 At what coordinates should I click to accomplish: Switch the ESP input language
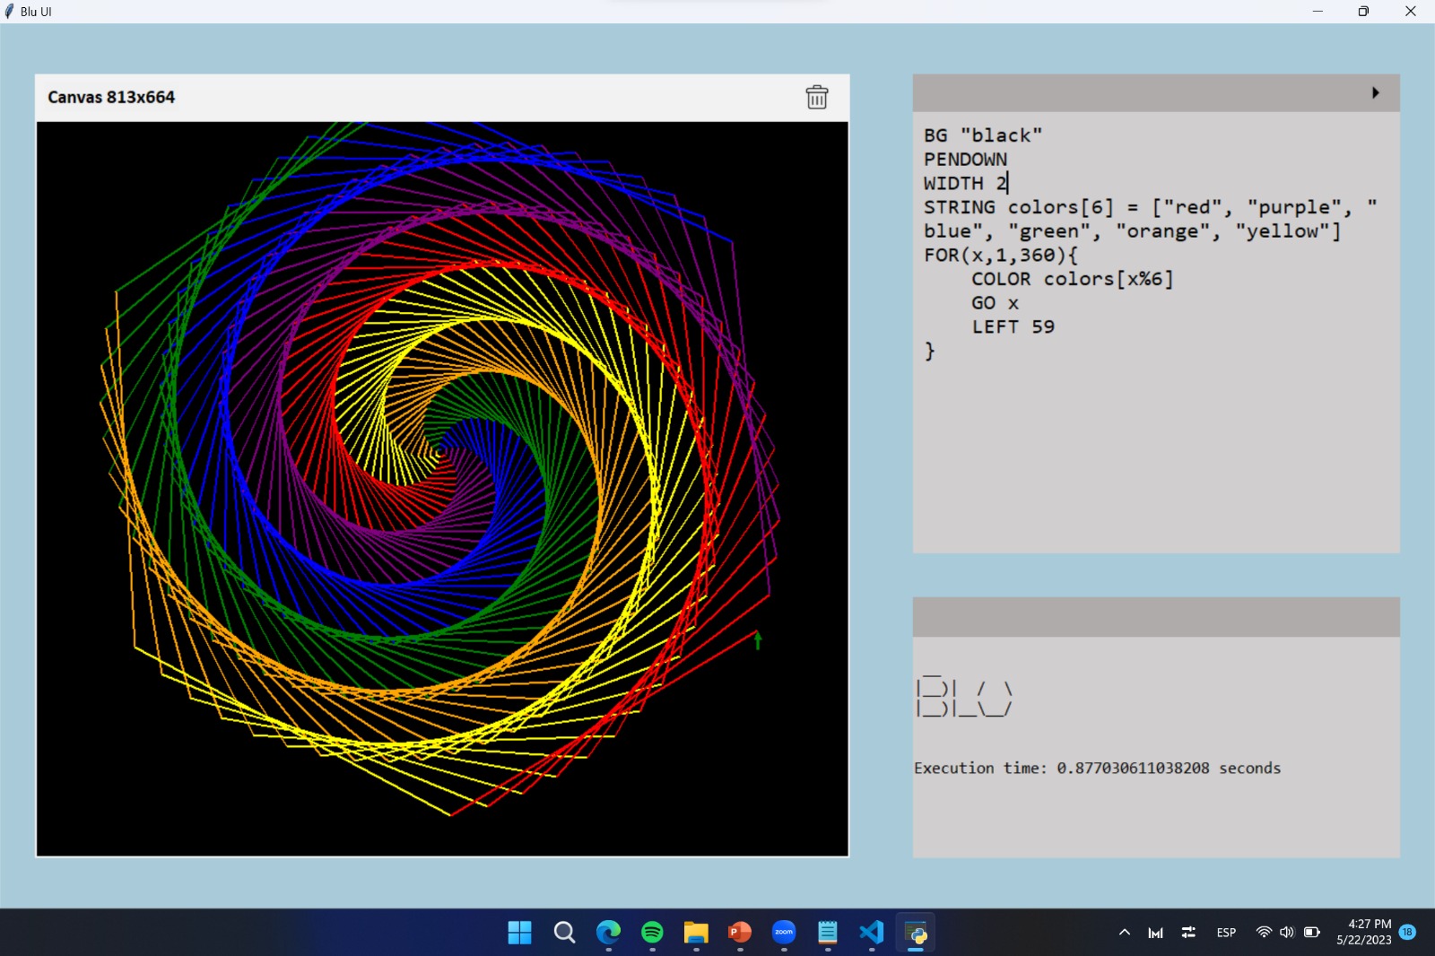tap(1226, 933)
